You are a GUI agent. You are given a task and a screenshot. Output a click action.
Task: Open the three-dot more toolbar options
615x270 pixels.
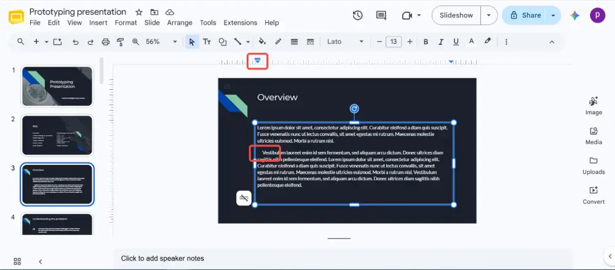506,42
